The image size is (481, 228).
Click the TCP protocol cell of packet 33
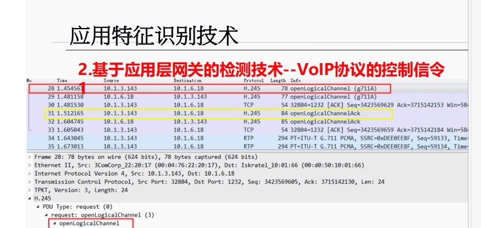(248, 130)
